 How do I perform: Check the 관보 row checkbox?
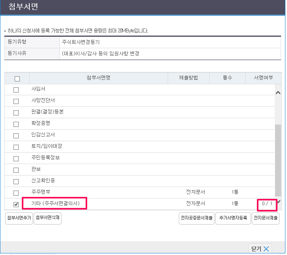(x=16, y=170)
